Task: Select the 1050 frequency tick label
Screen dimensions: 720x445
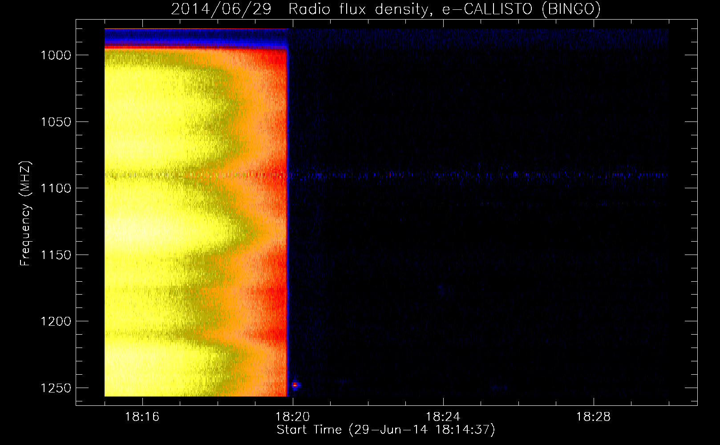Action: pyautogui.click(x=56, y=122)
